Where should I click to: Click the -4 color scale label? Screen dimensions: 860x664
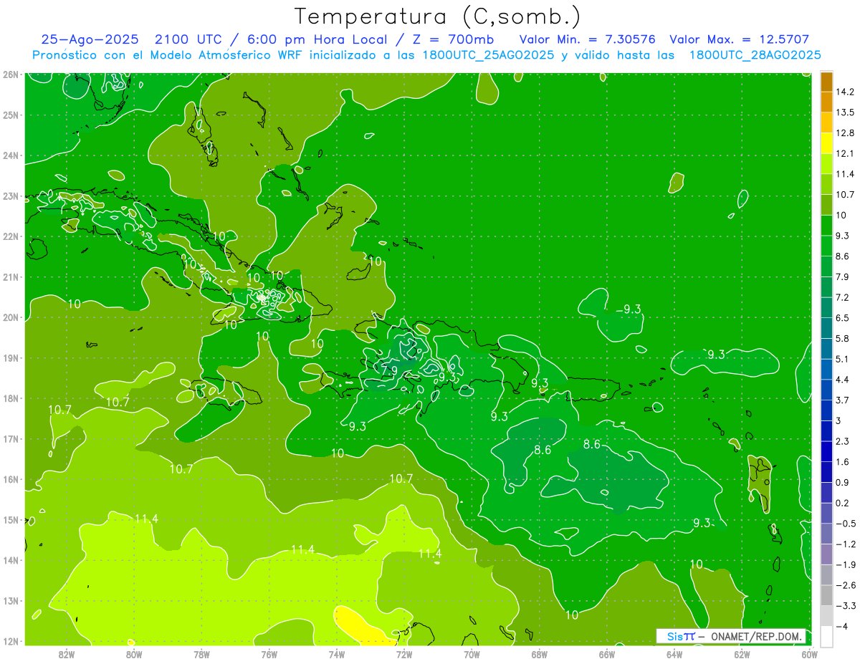point(842,626)
